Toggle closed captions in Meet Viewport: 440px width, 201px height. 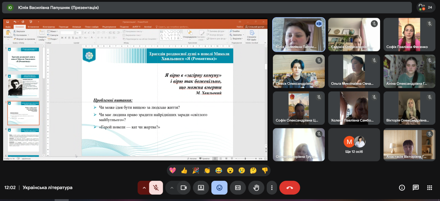(x=238, y=188)
